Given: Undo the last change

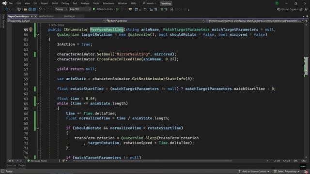Looking at the screenshot, I should tap(40, 9).
